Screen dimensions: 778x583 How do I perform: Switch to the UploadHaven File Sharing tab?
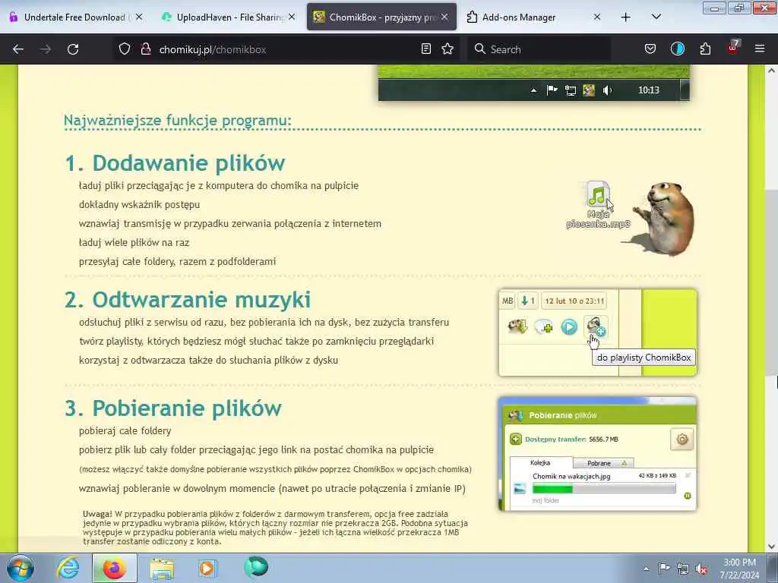[x=229, y=17]
